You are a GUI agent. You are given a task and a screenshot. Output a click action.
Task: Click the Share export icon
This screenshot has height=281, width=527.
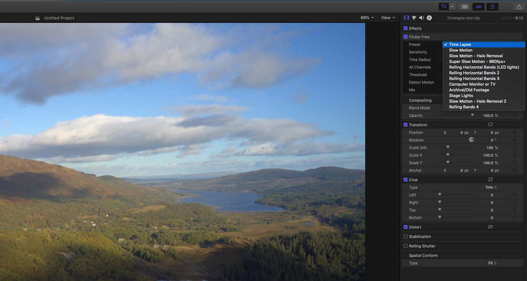pyautogui.click(x=519, y=7)
